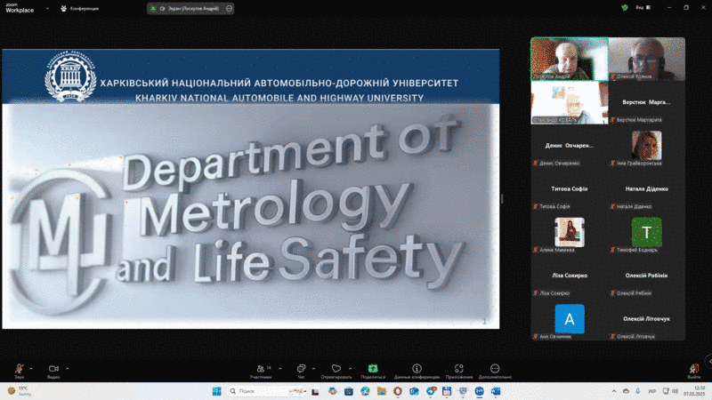Viewport: 712px width, 400px height.
Task: Click the green encryption shield icon
Action: [625, 8]
